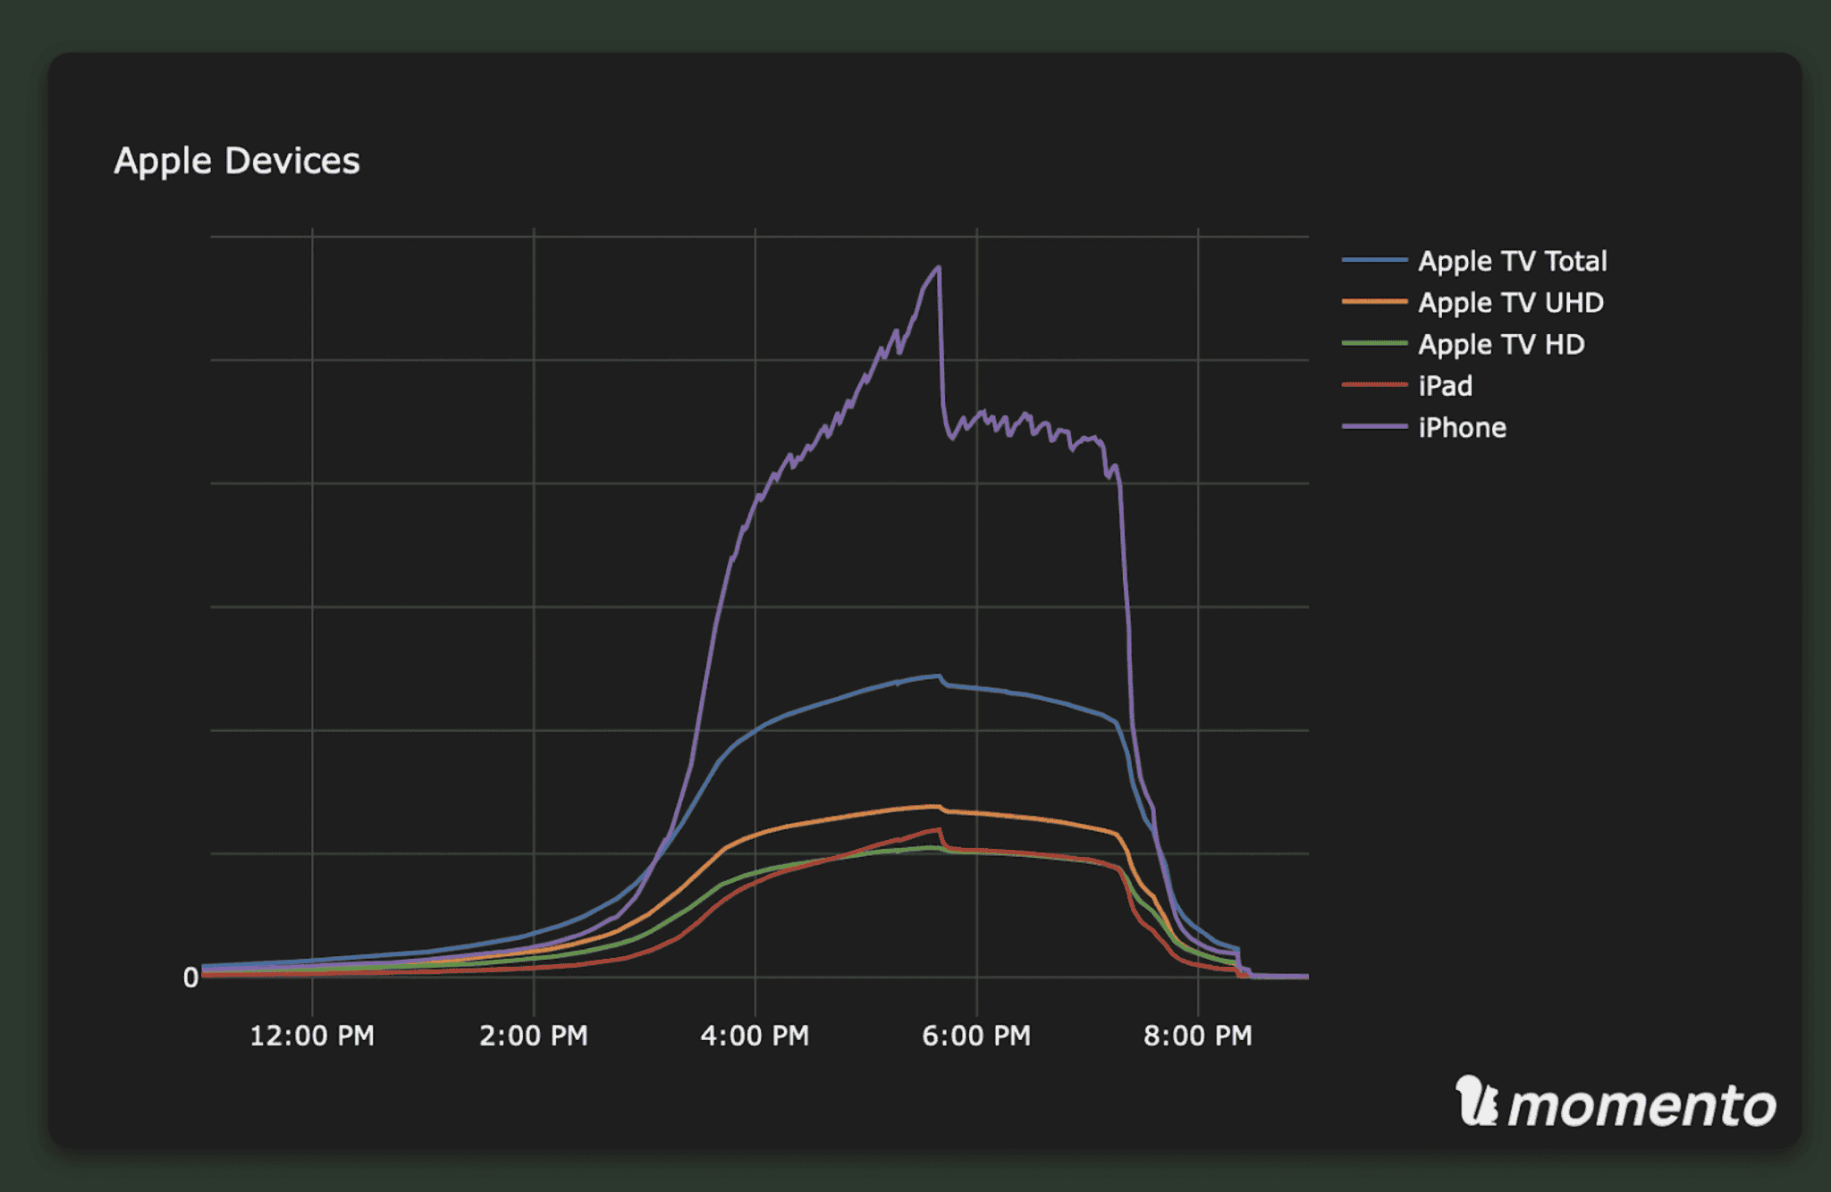The image size is (1831, 1192).
Task: Expand the legend entry for Apple TV UHD
Action: point(1509,303)
